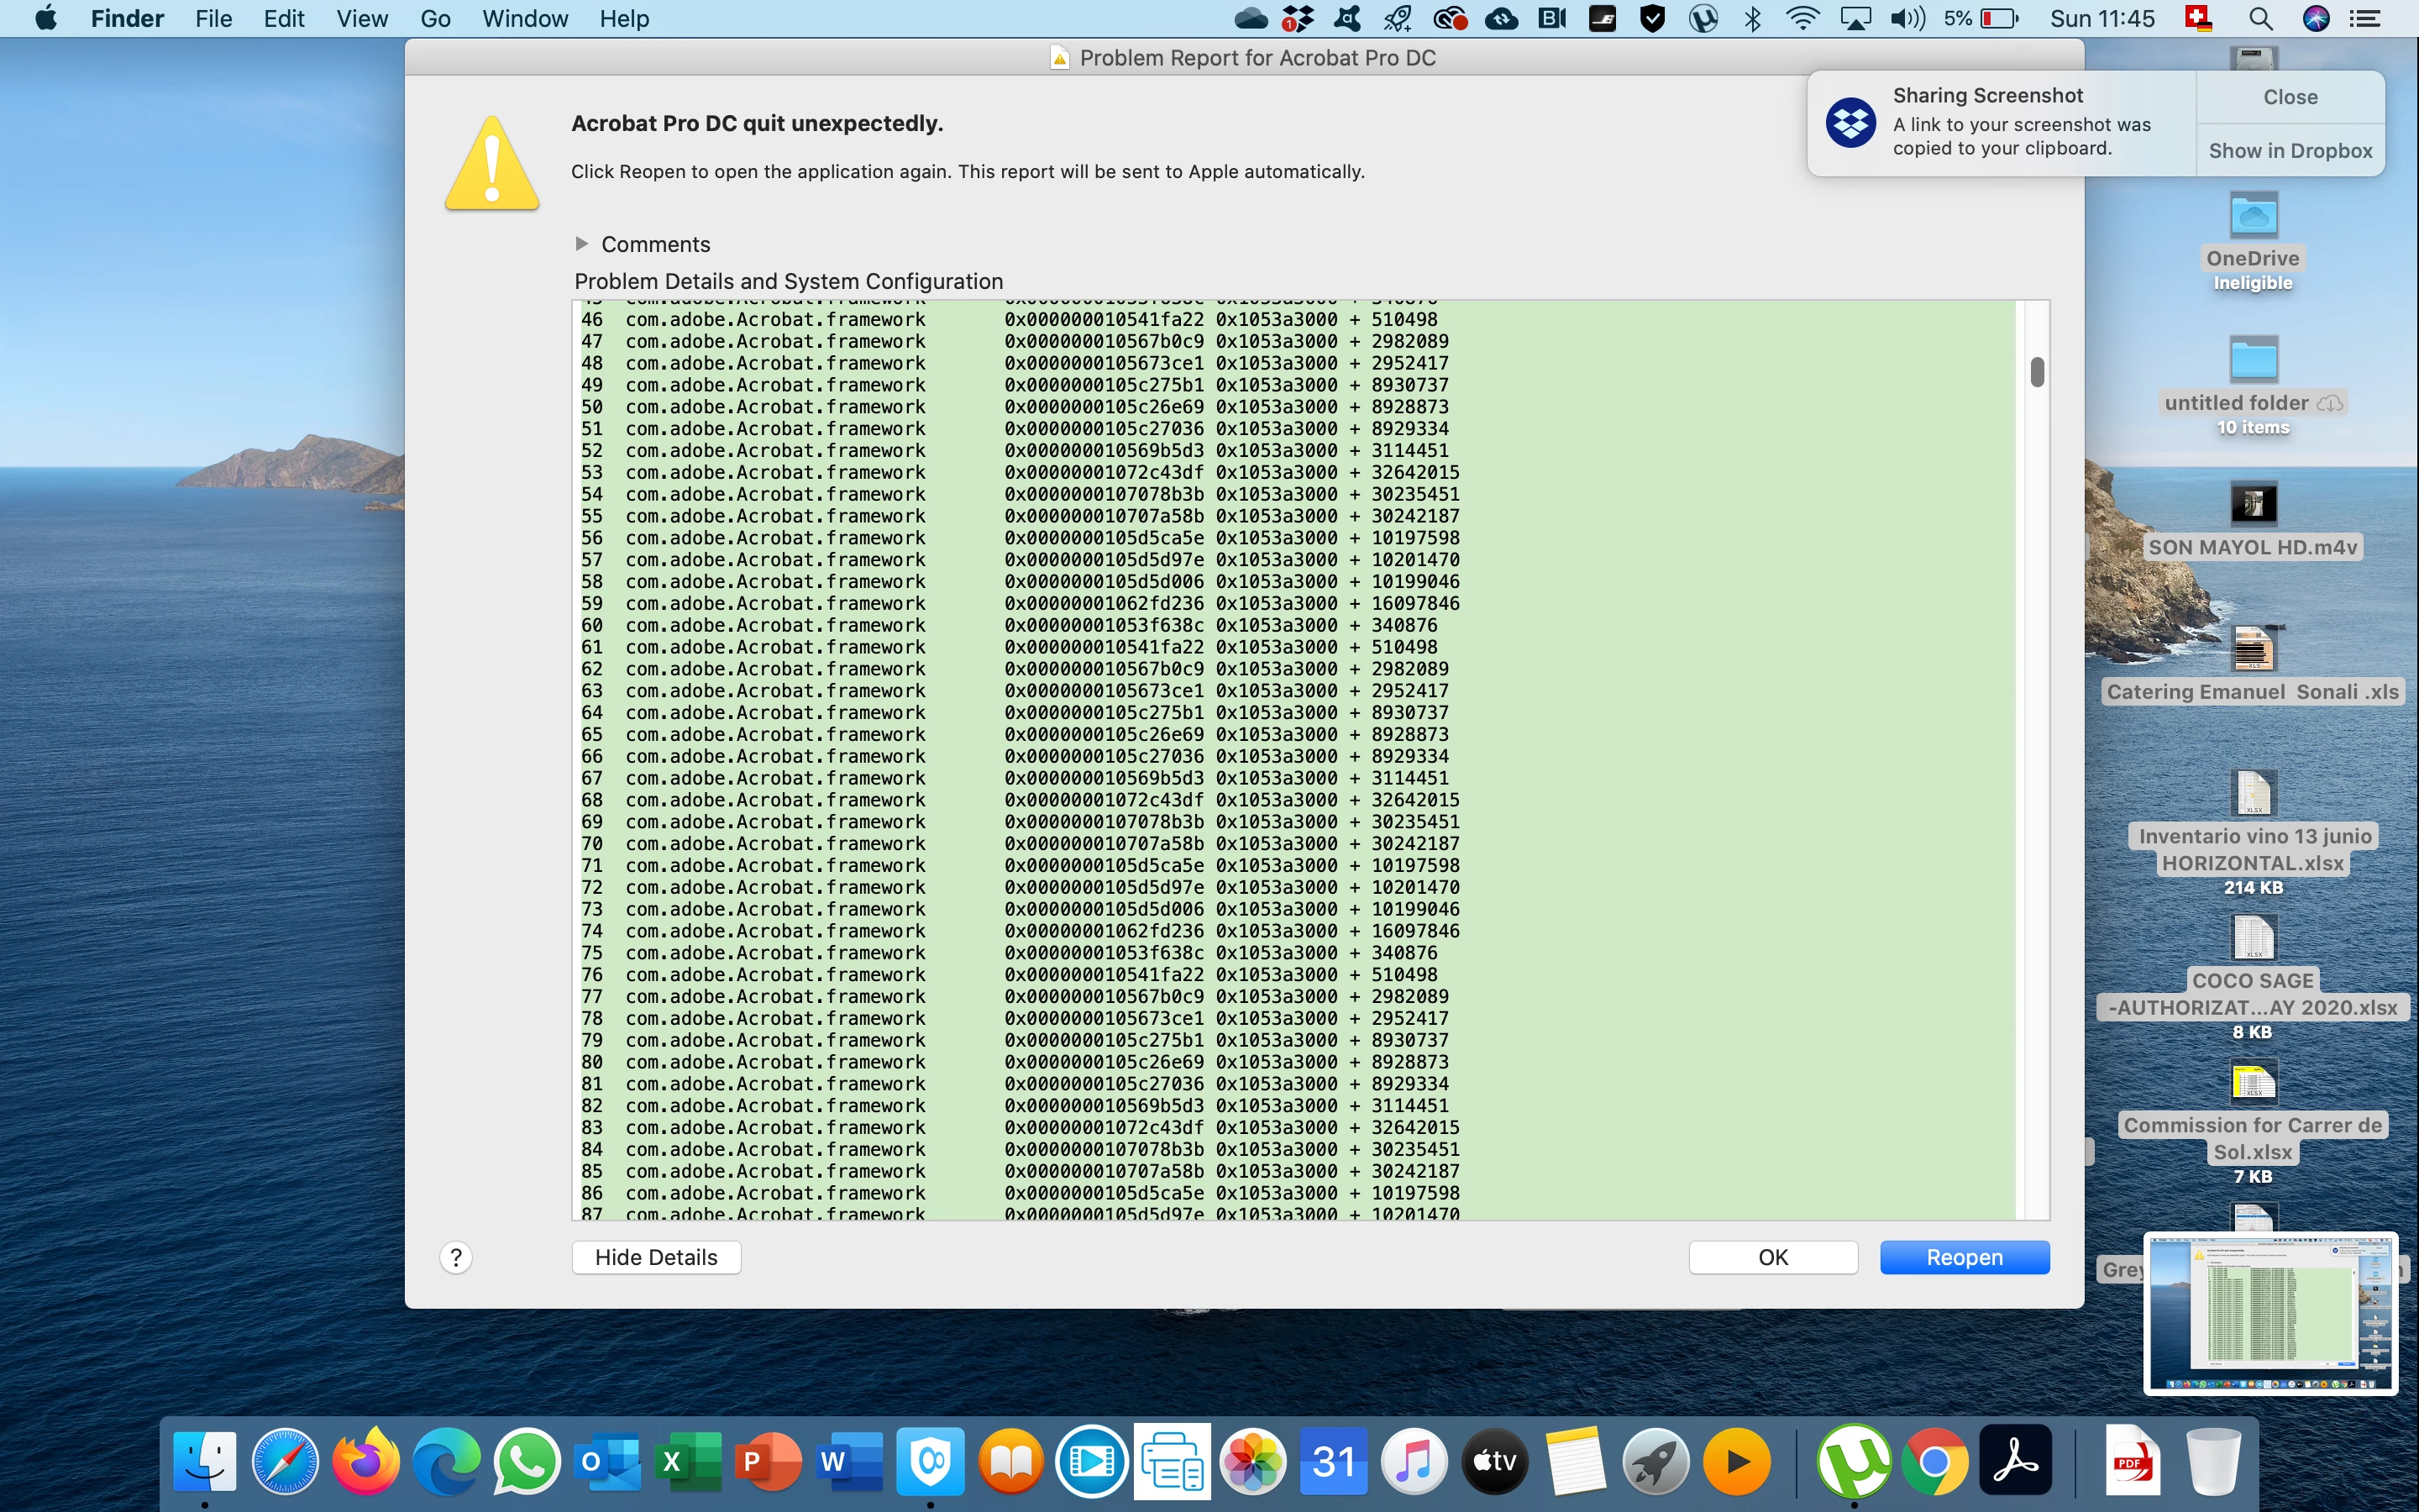Select SON MAYOL HD.m4v desktop file
This screenshot has width=2419, height=1512.
2253,520
